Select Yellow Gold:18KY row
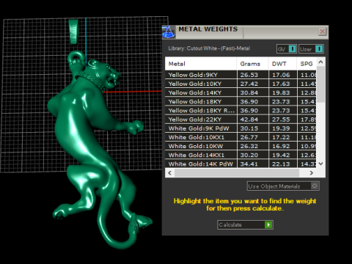Viewport: 352px width, 264px height. [241, 101]
